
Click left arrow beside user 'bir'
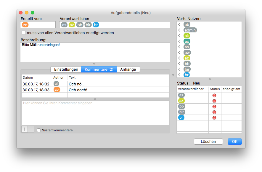pyautogui.click(x=179, y=69)
